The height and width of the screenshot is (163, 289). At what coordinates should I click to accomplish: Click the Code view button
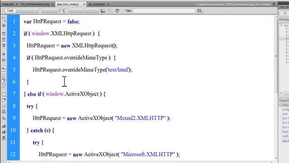10,11
